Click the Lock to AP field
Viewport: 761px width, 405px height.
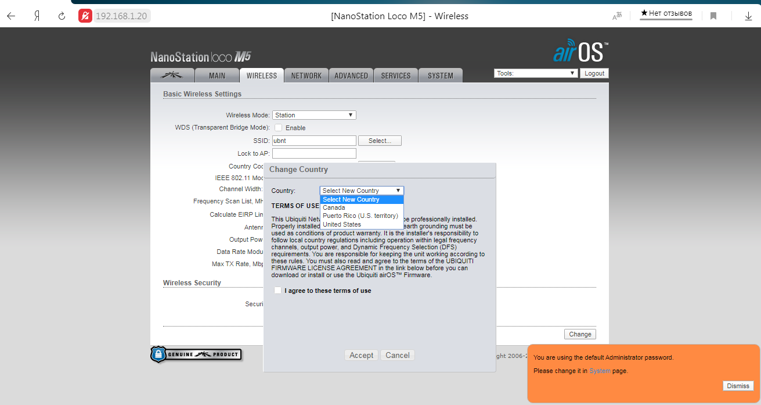(x=314, y=153)
